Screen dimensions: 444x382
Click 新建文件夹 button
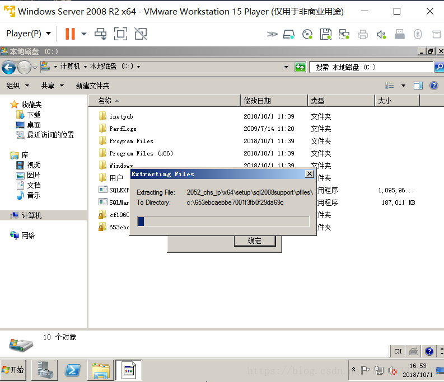coord(92,86)
